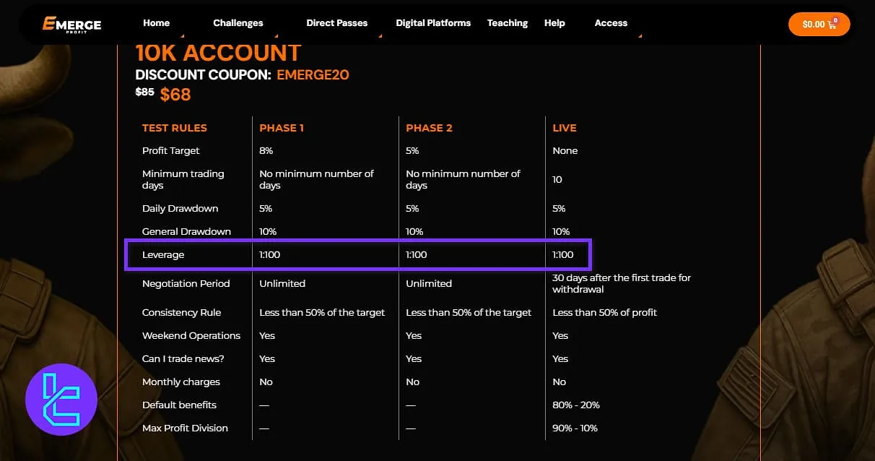
Task: Click the 10K ACCOUNT heading
Action: (218, 52)
